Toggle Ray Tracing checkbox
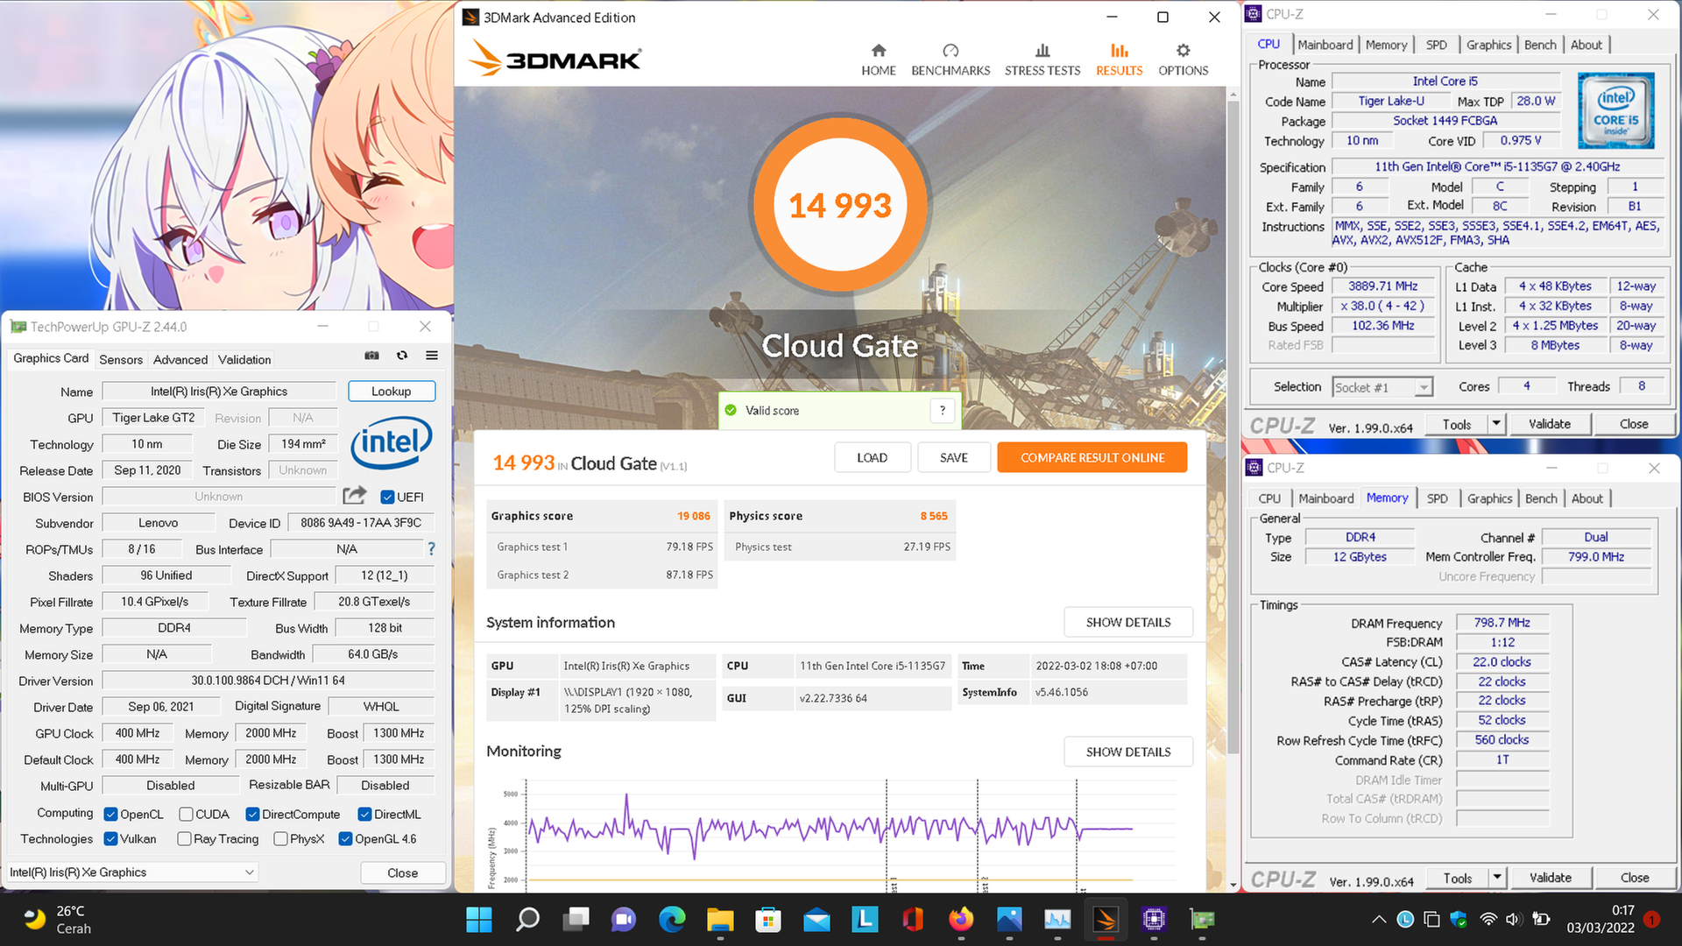 (184, 838)
